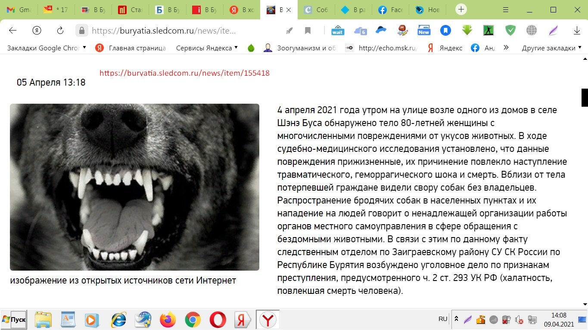Click the muted volume tray icon
Image resolution: width=588 pixels, height=330 pixels.
(520, 320)
